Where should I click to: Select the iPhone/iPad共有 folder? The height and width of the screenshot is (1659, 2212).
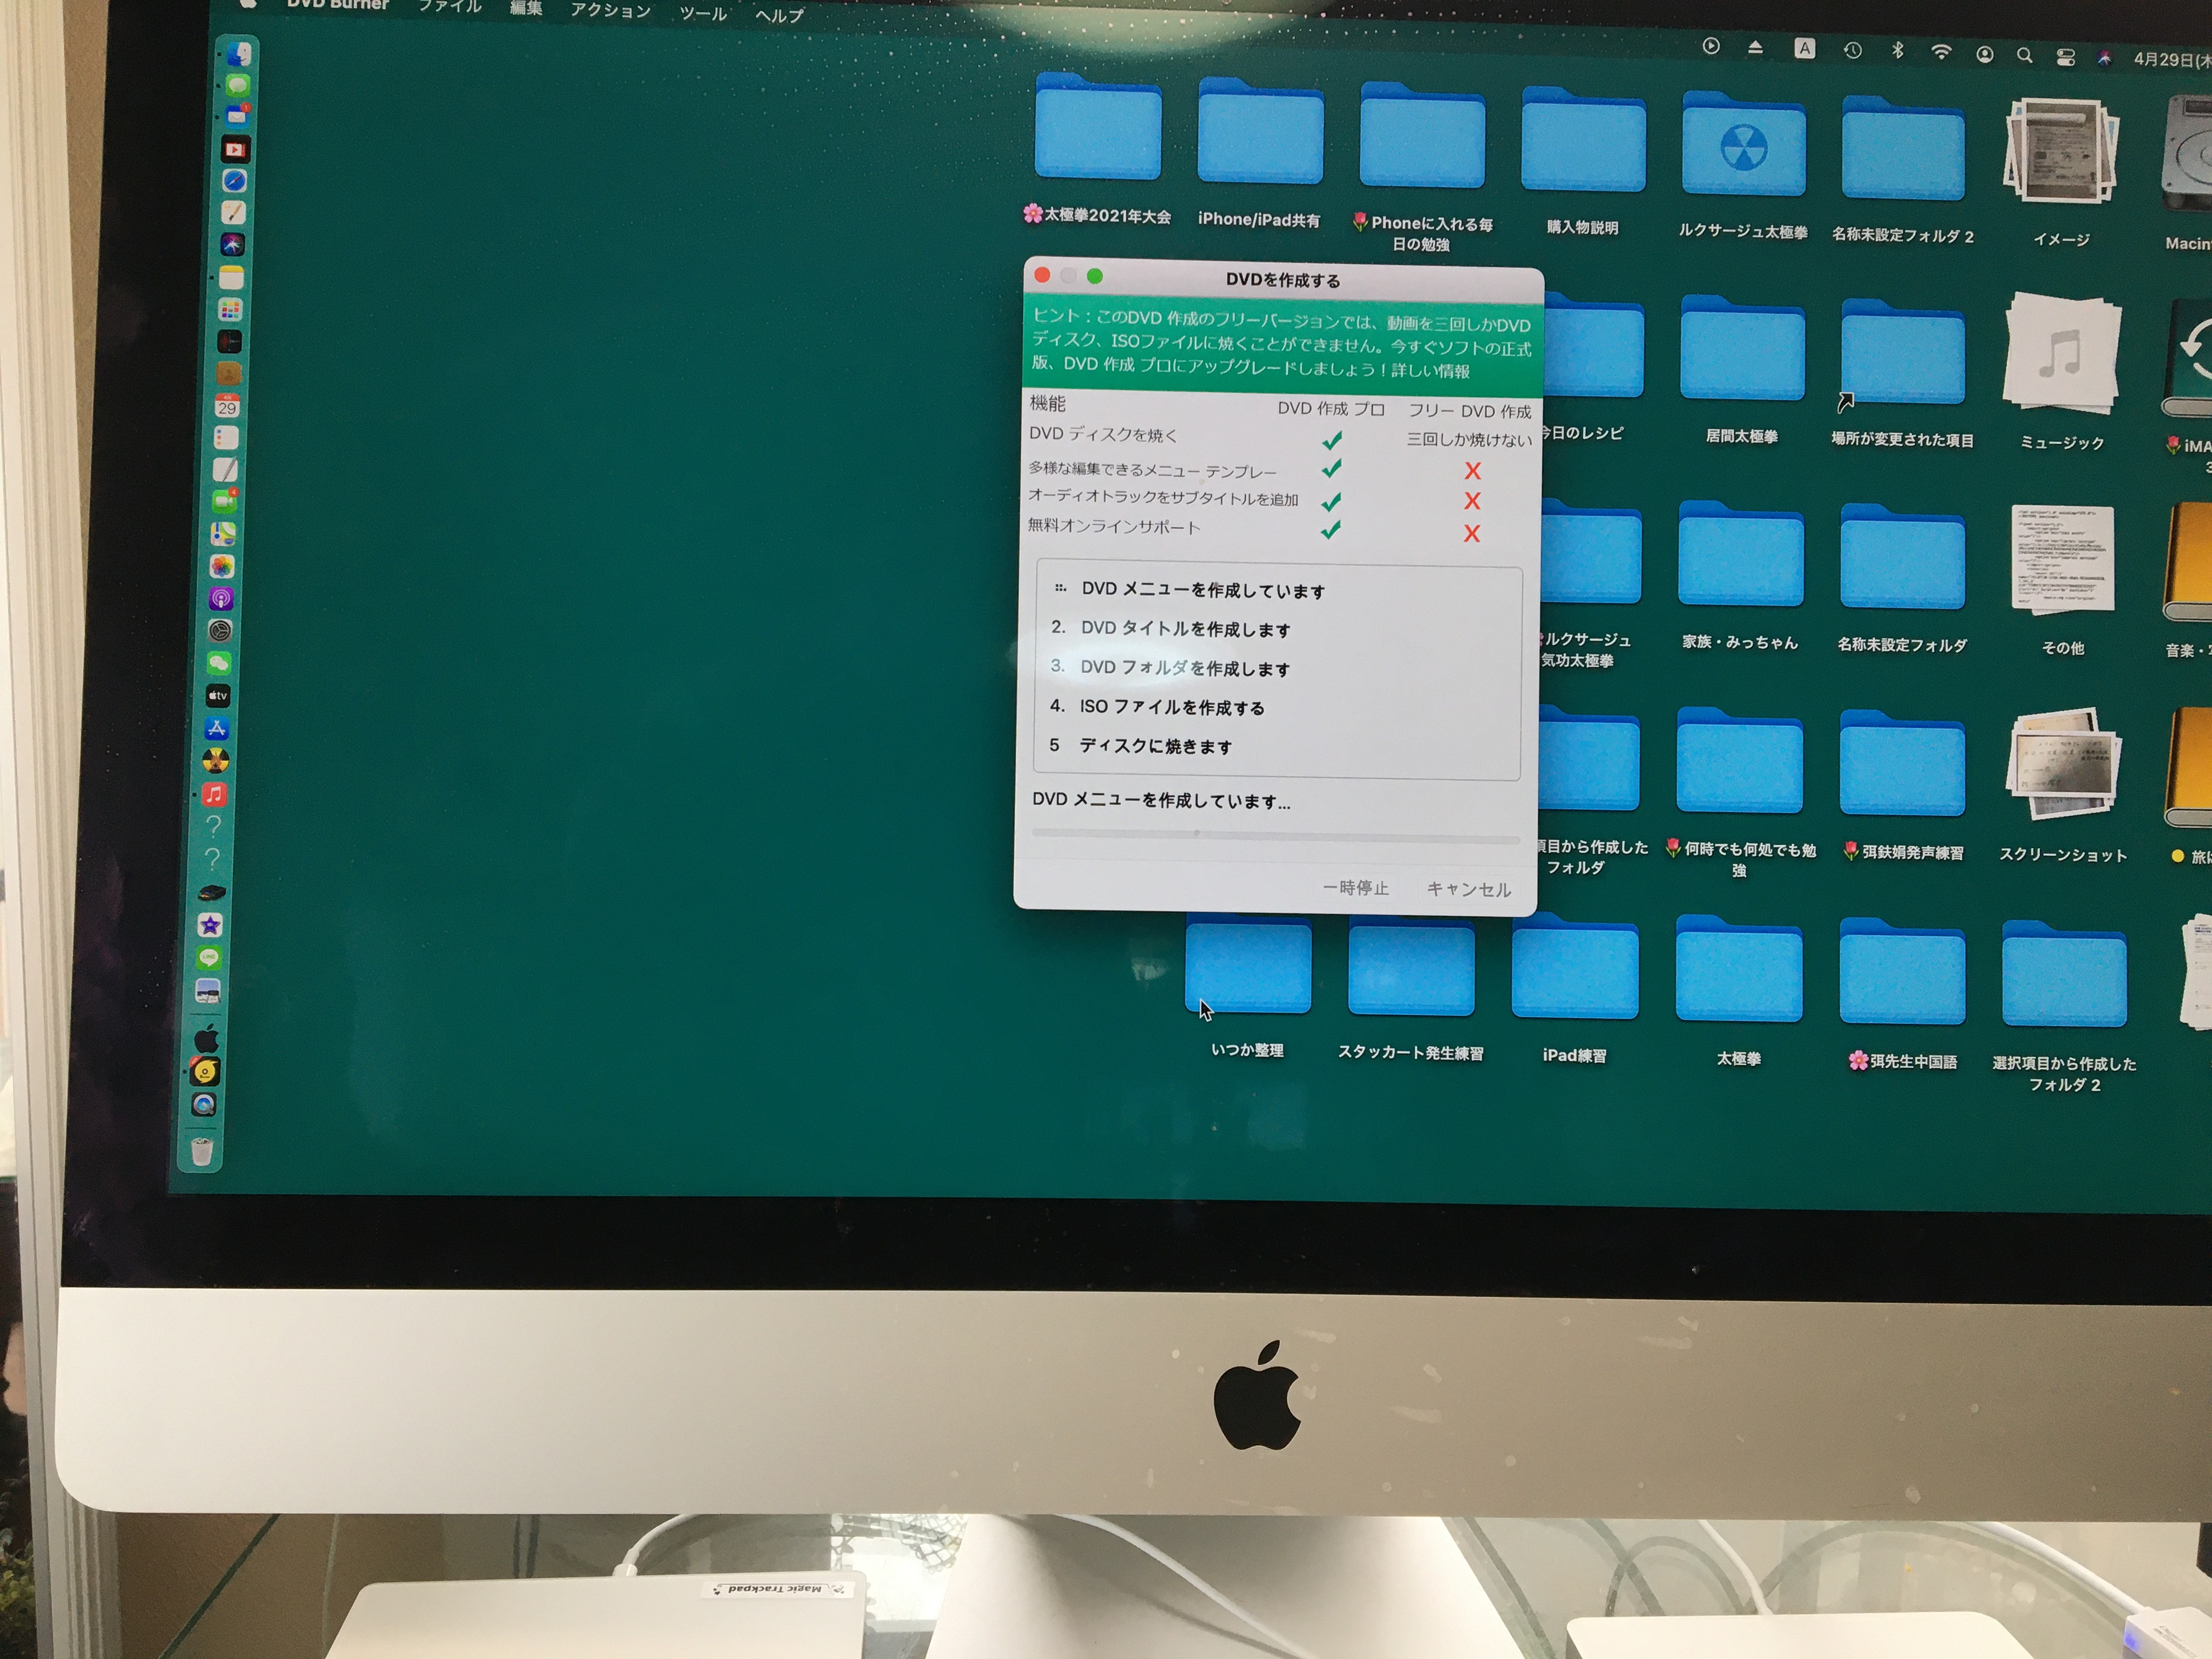1260,132
